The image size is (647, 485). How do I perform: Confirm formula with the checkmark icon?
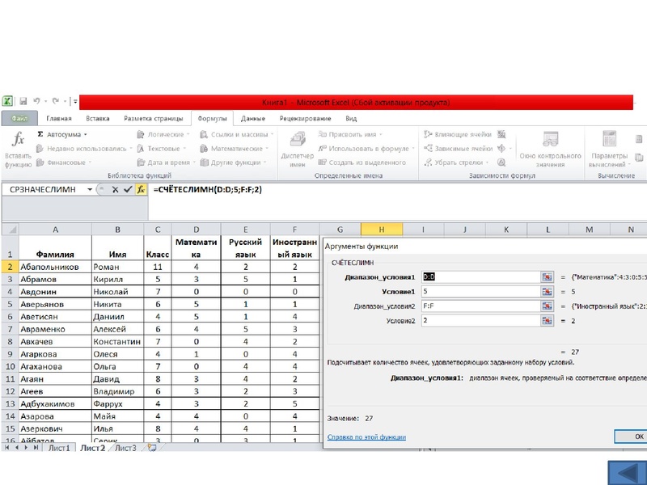127,189
